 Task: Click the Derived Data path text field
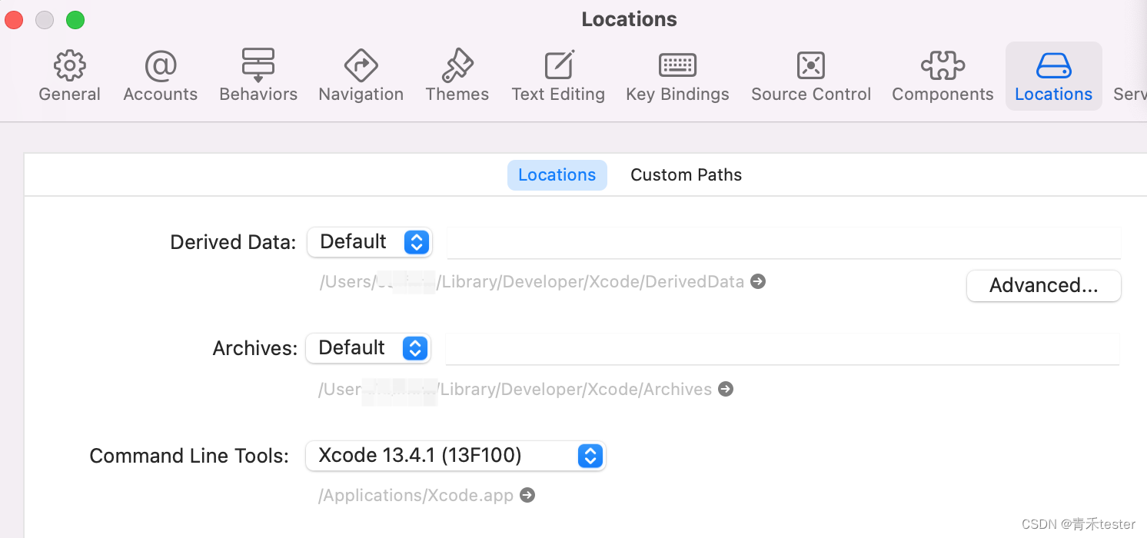click(x=783, y=242)
